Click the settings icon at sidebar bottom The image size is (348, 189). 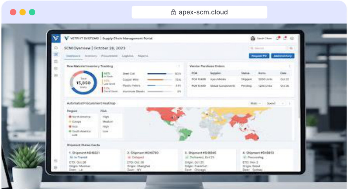(56, 167)
